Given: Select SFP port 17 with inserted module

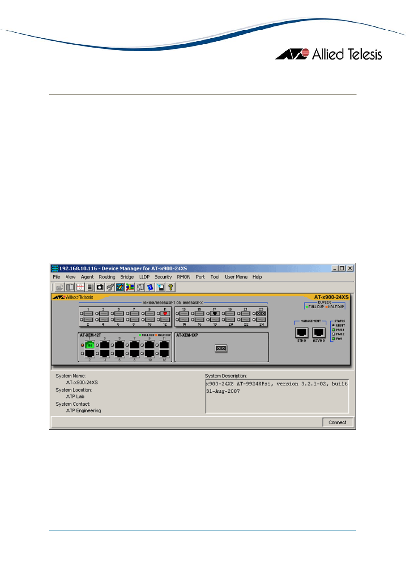Looking at the screenshot, I should point(215,313).
